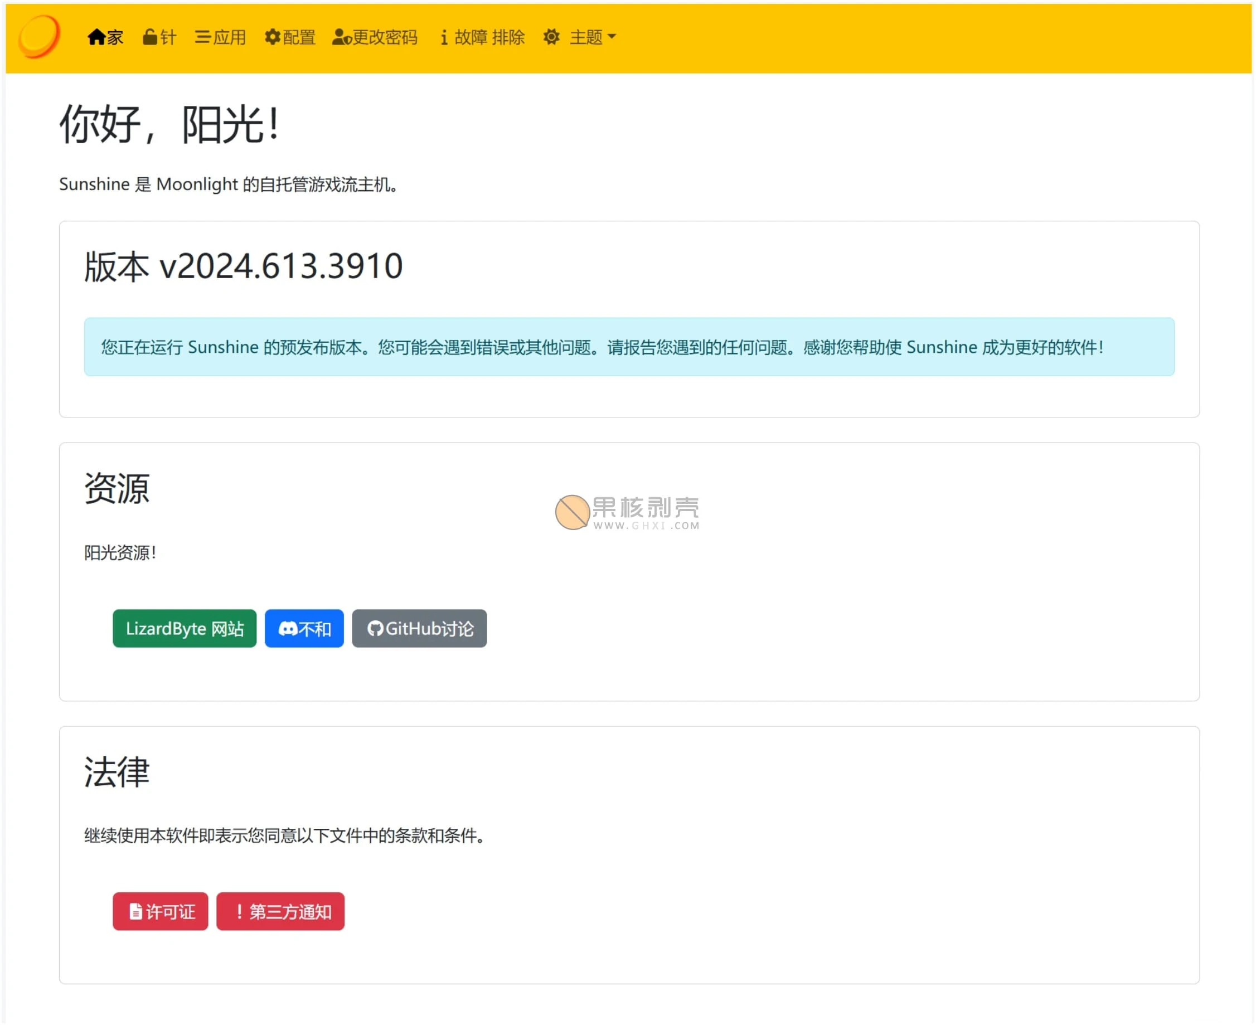Open the 主题 dropdown

click(x=588, y=37)
